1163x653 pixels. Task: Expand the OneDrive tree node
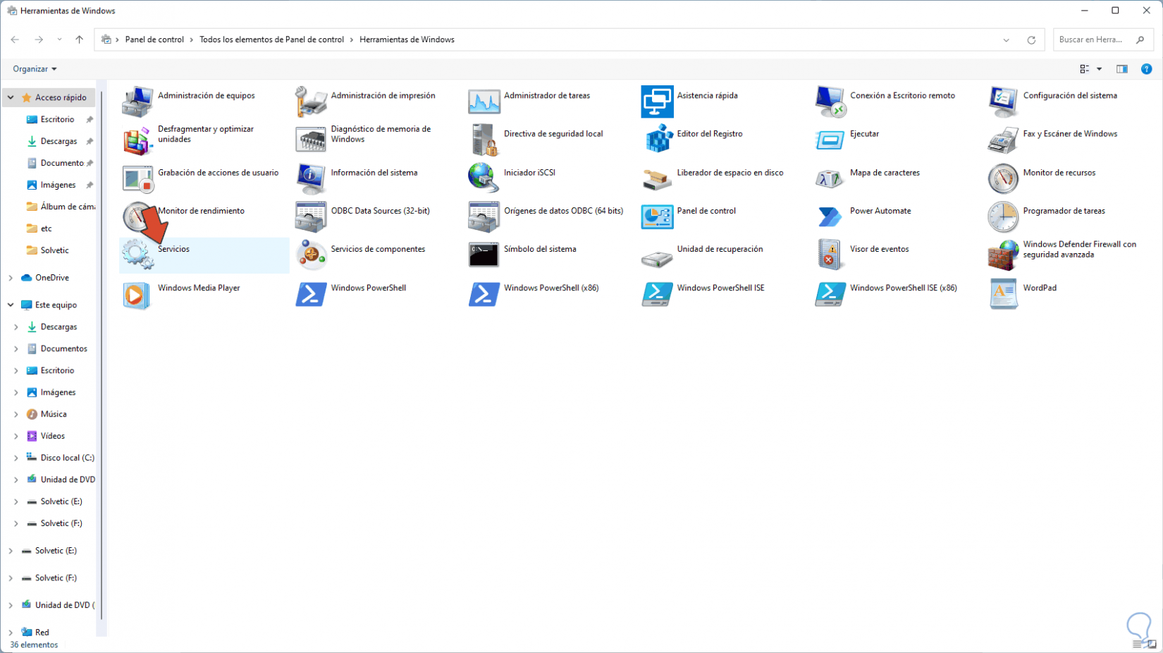click(x=11, y=278)
